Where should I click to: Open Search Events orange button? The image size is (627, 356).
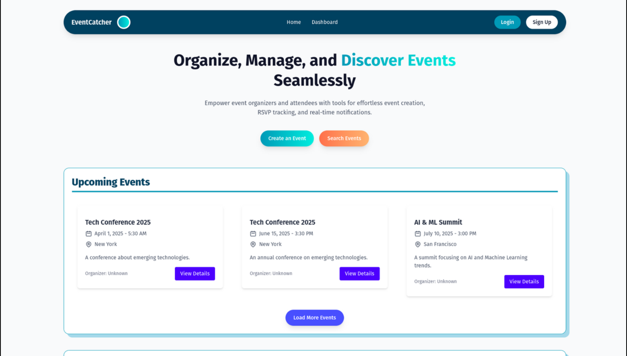[x=344, y=138]
